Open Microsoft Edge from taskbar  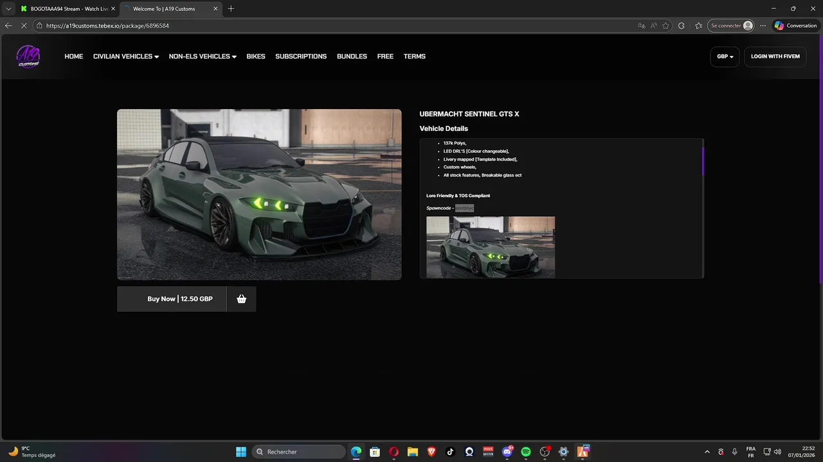[356, 452]
